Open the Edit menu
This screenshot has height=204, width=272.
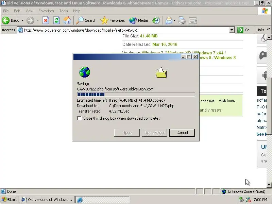[17, 11]
